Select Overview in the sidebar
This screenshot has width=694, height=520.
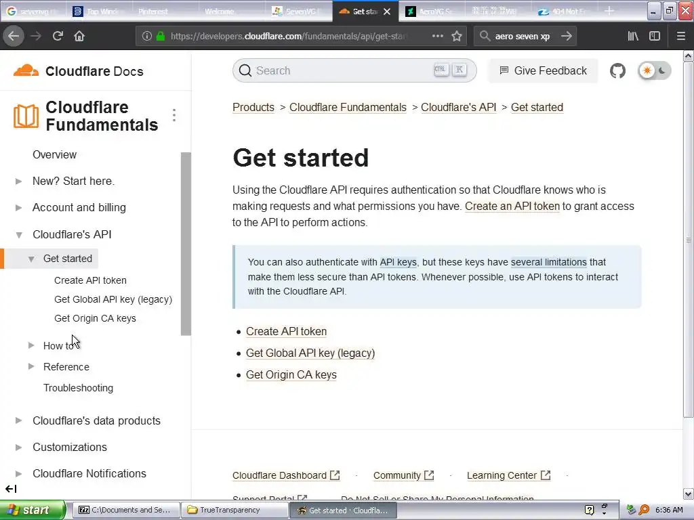click(x=54, y=155)
